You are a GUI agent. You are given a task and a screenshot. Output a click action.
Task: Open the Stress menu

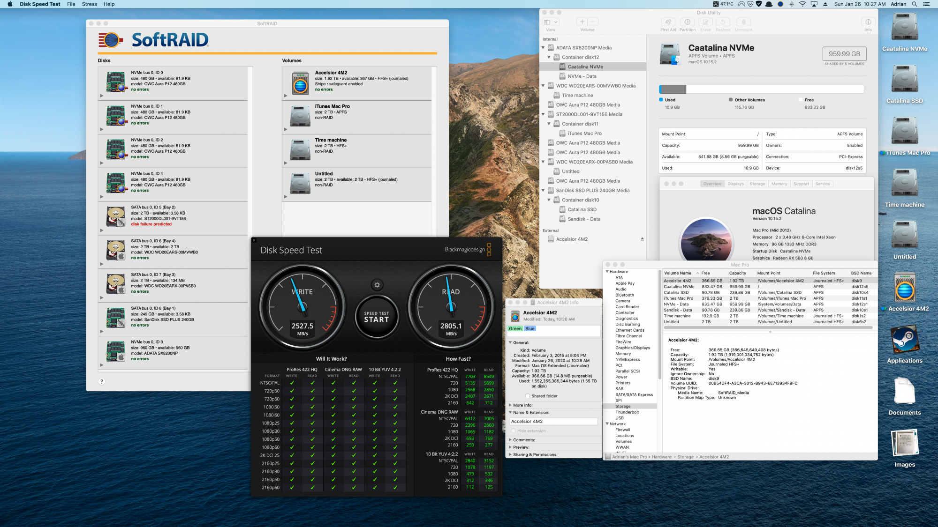click(89, 4)
